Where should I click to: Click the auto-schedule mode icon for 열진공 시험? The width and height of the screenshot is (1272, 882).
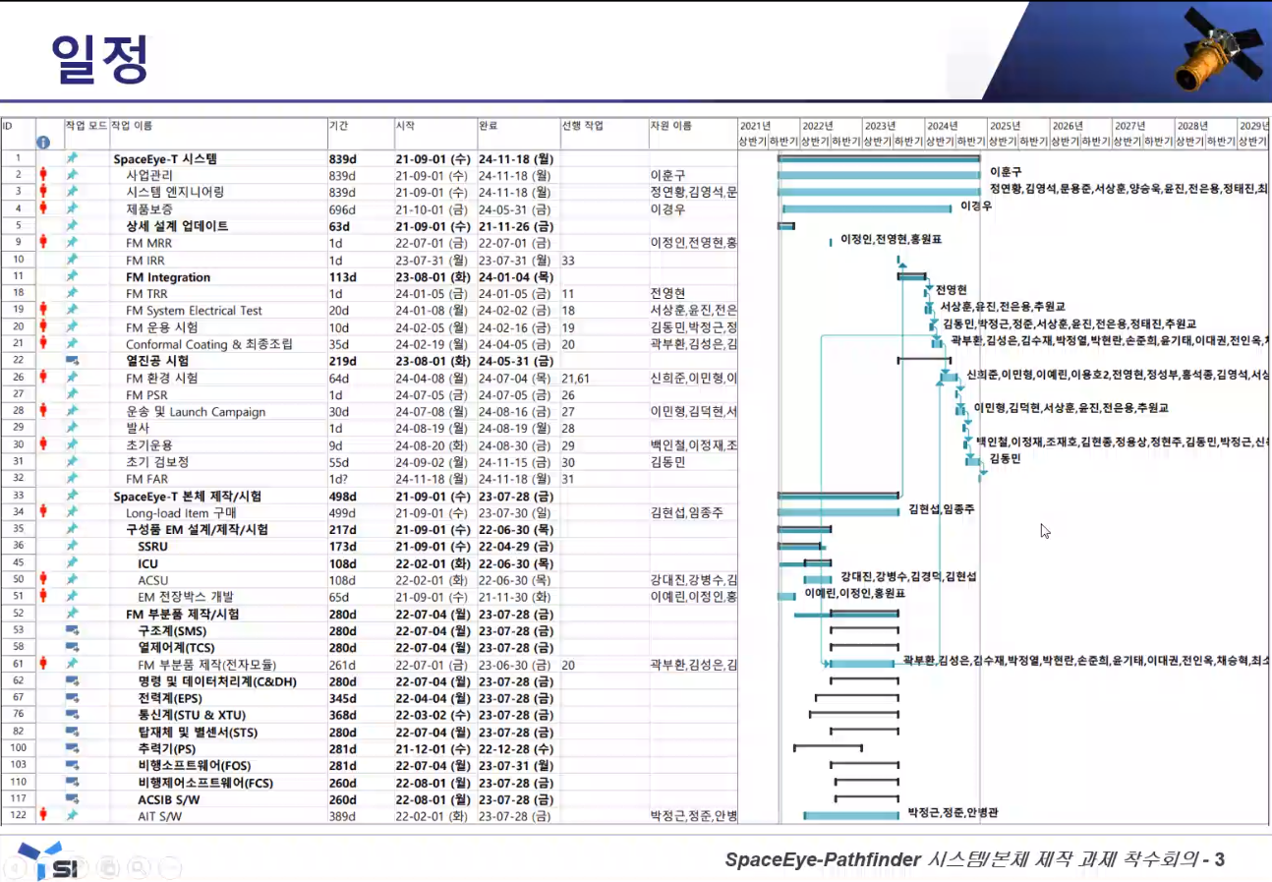point(72,361)
